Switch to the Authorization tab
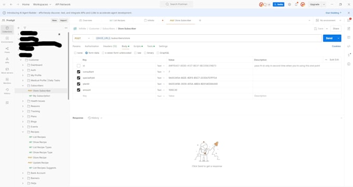The height and width of the screenshot is (187, 353). (x=92, y=46)
